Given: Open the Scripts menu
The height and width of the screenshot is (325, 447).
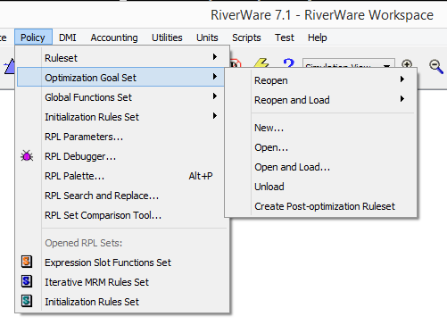Looking at the screenshot, I should [x=246, y=37].
